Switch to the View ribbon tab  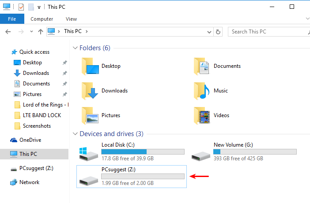coord(71,19)
